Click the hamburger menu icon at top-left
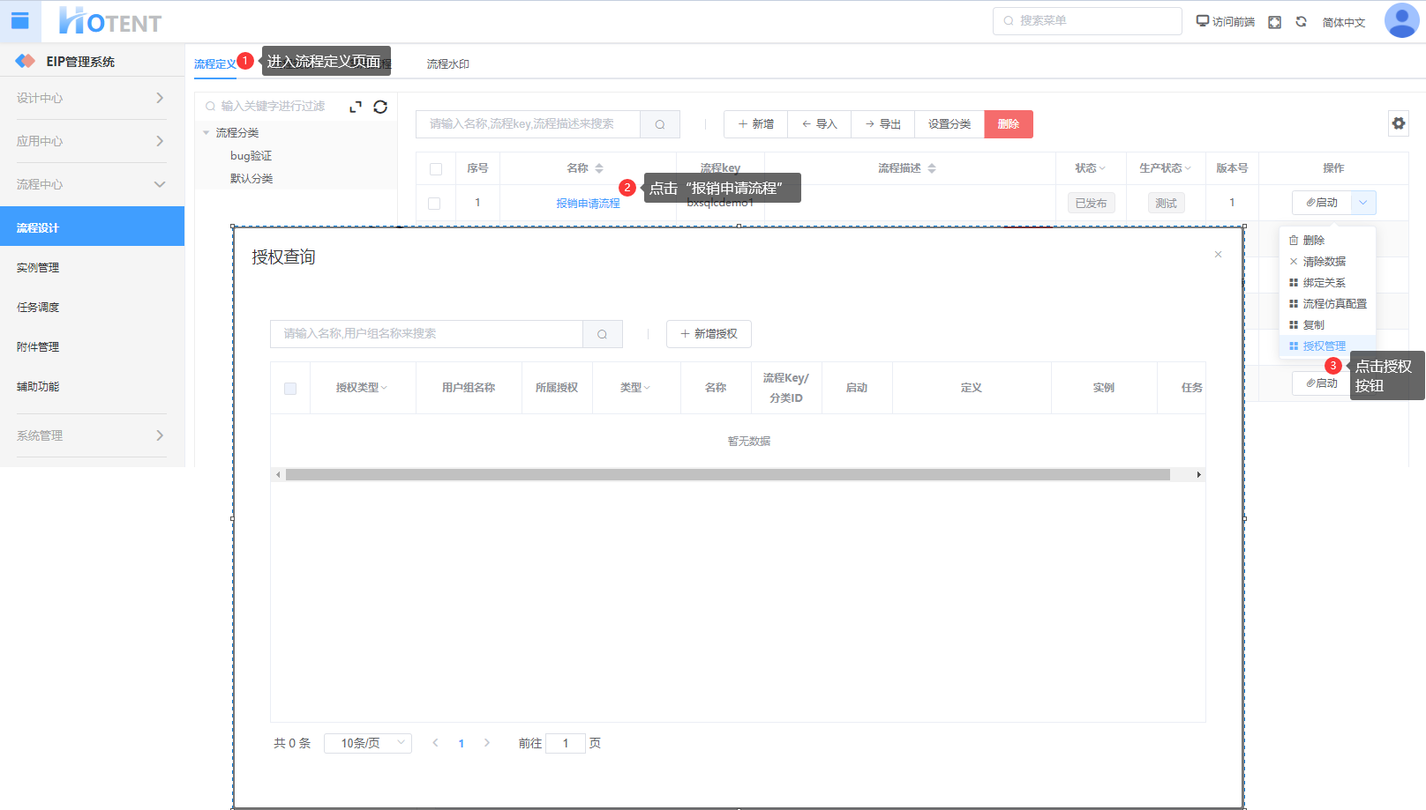This screenshot has height=810, width=1426. (20, 21)
